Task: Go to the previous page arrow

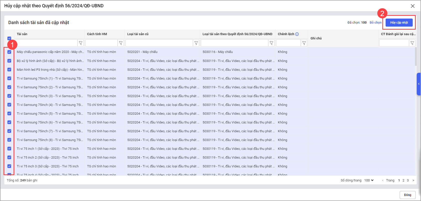Action: [383, 180]
